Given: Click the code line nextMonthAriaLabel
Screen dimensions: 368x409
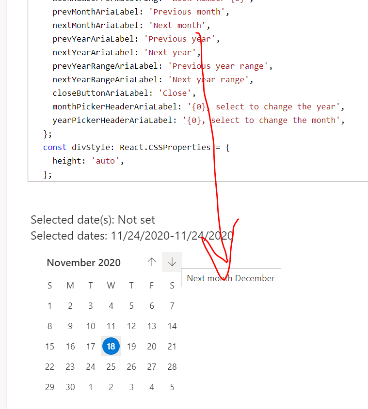Looking at the screenshot, I should click(x=131, y=26).
